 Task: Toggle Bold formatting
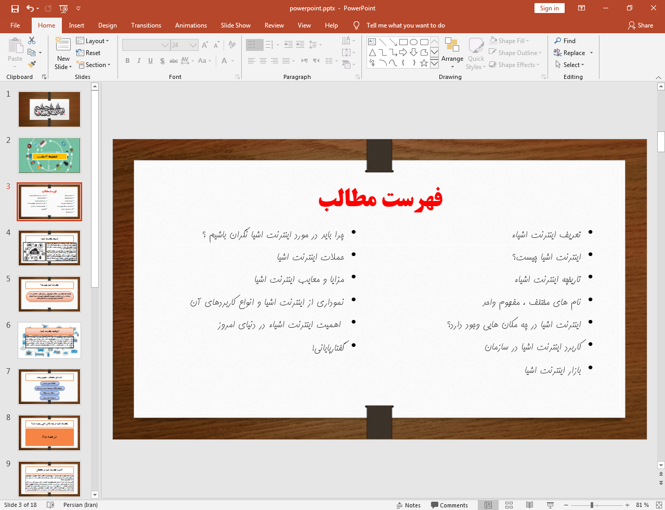coord(127,61)
